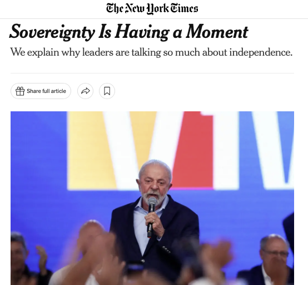This screenshot has width=308, height=285.
Task: Click the microphone held by the speaker
Action: click(151, 217)
